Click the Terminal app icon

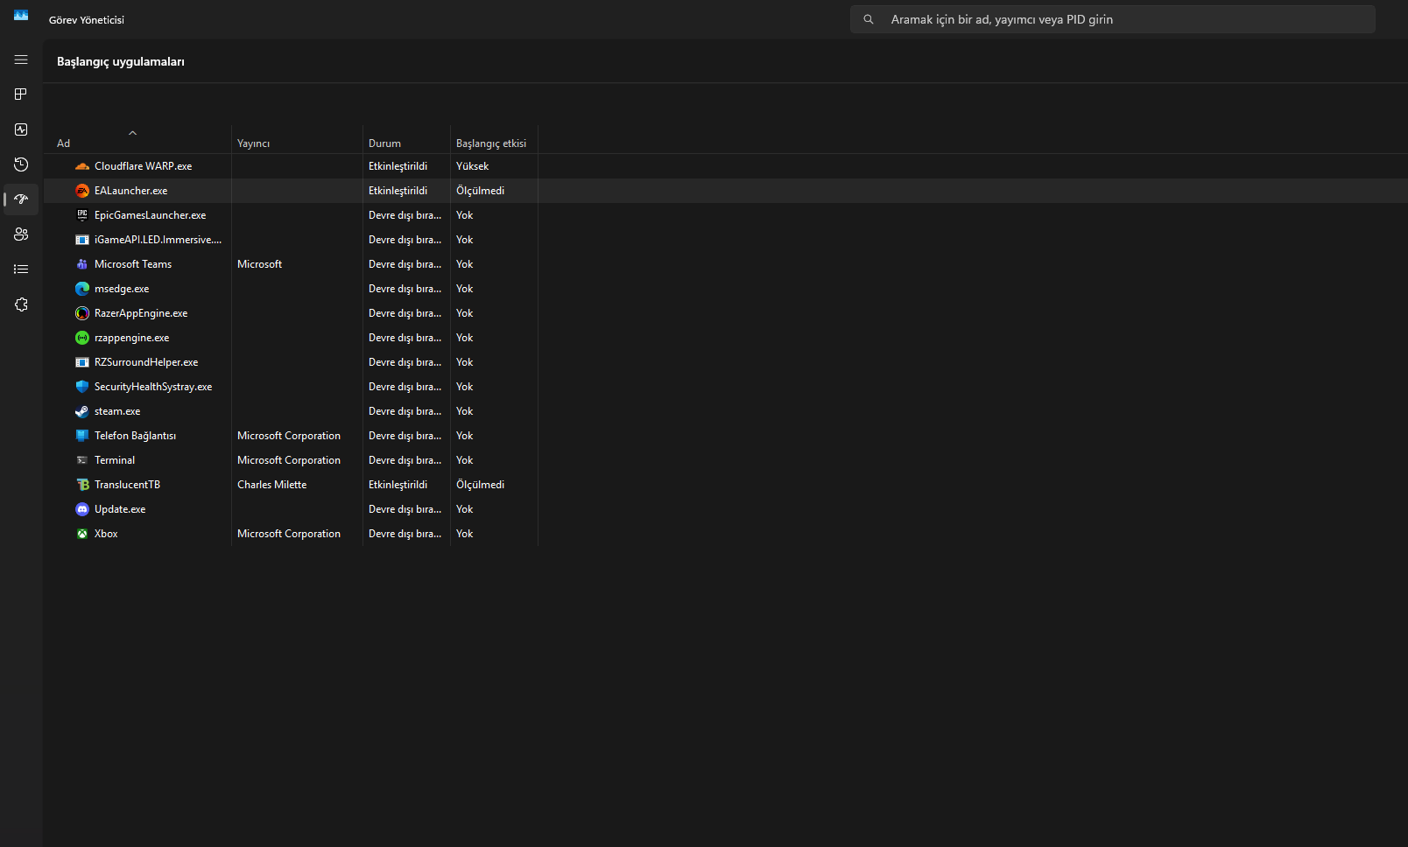(82, 460)
